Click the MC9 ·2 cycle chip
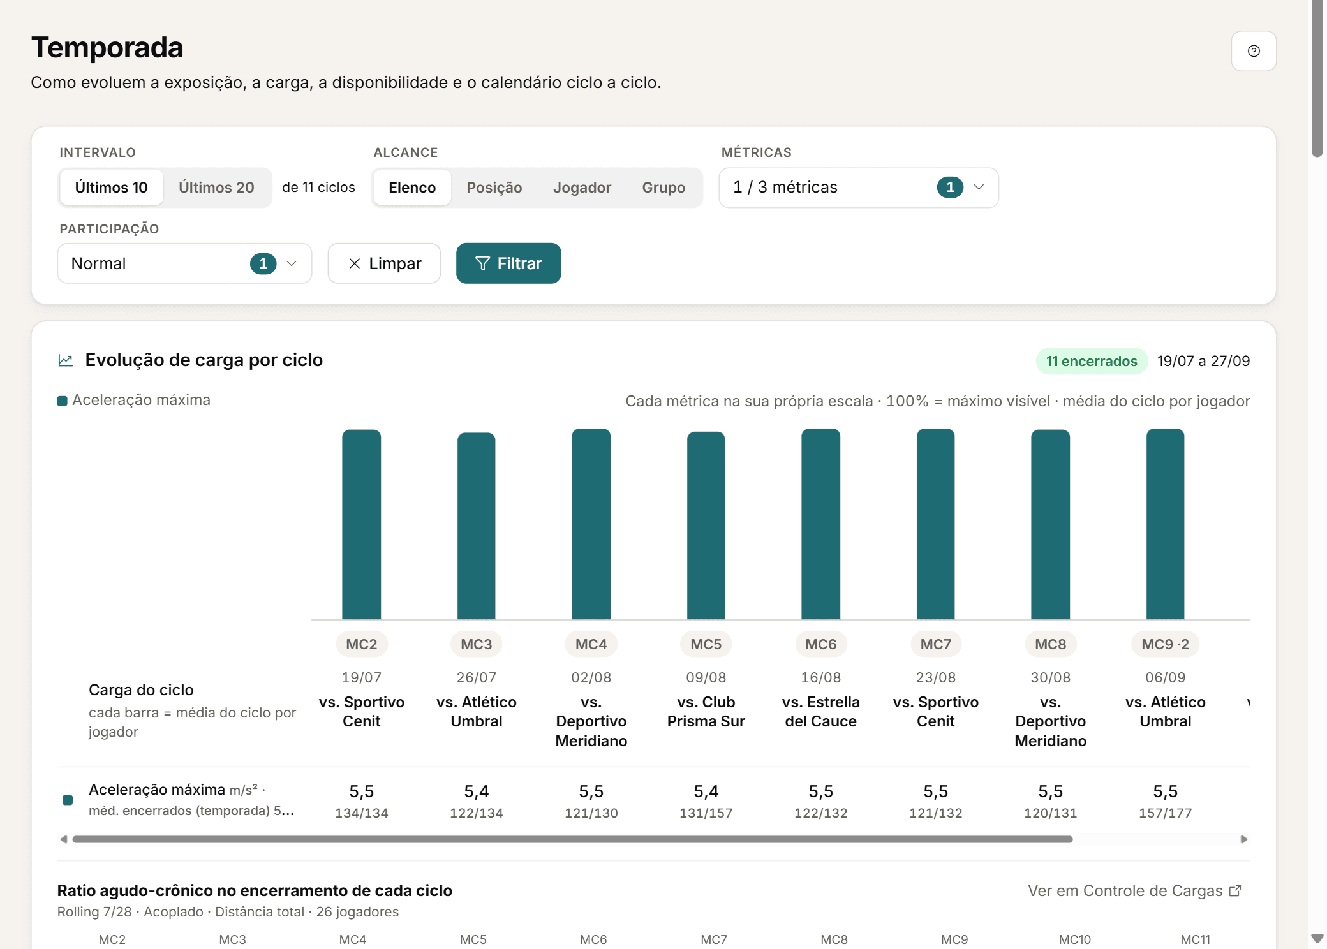The image size is (1327, 949). click(x=1166, y=644)
